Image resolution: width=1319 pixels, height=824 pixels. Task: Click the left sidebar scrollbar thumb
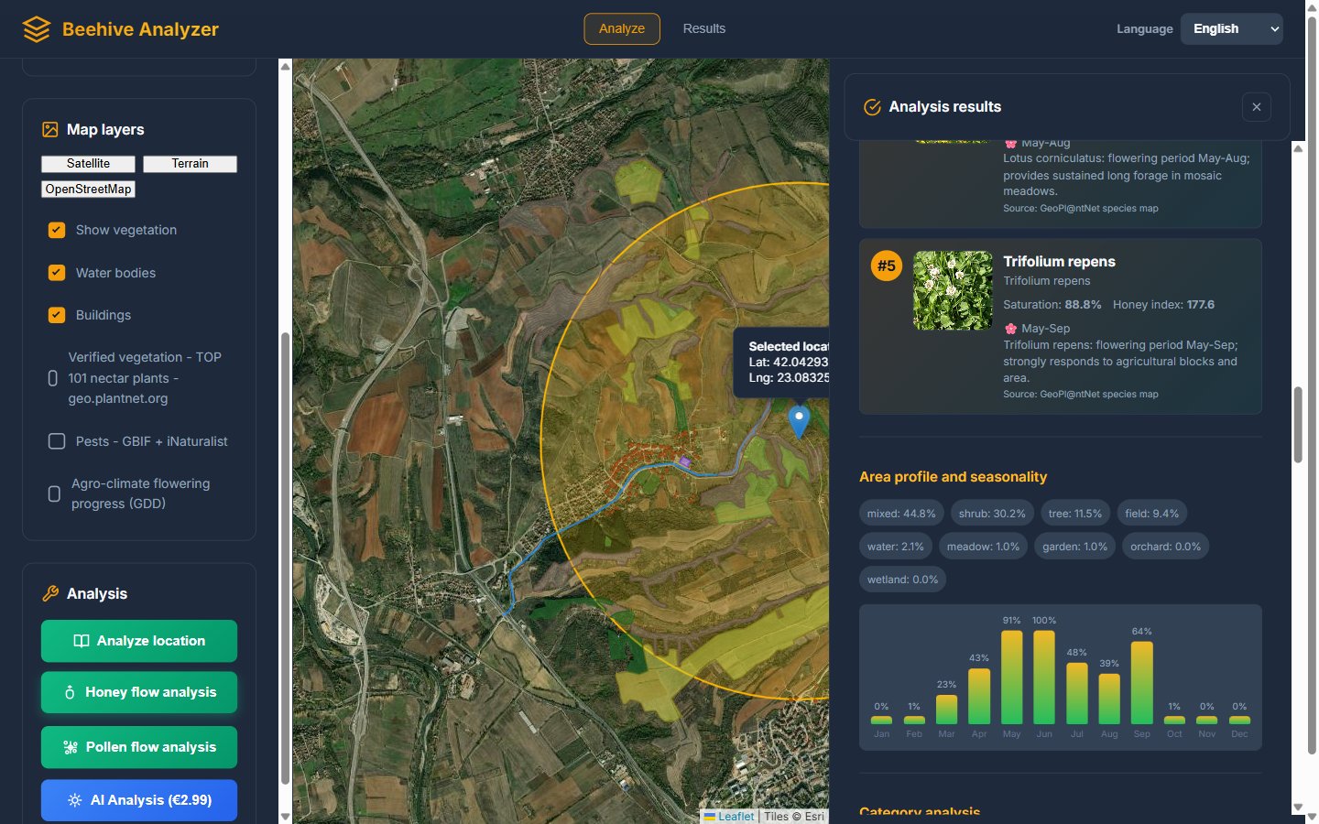click(x=285, y=558)
